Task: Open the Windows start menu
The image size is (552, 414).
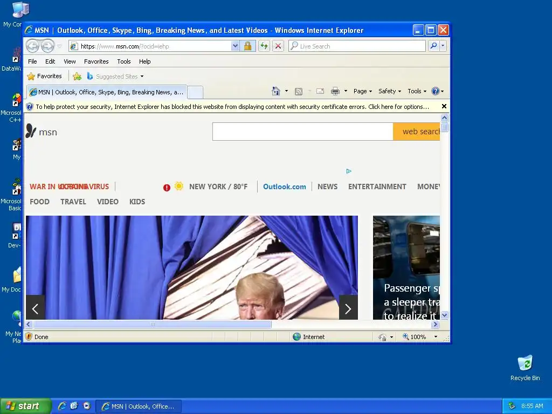Action: pos(25,406)
